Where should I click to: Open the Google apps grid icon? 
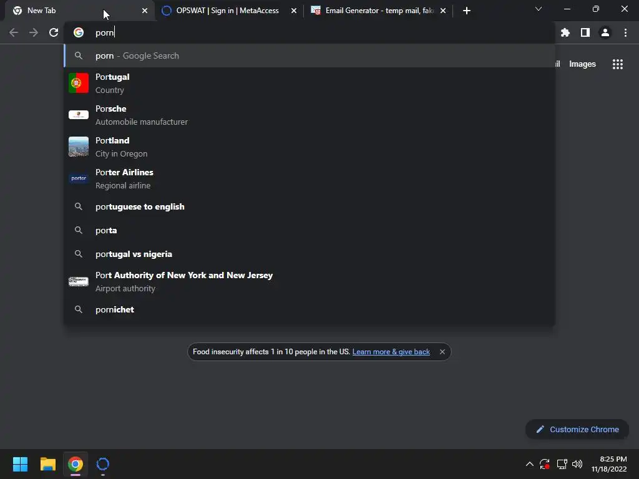(617, 64)
